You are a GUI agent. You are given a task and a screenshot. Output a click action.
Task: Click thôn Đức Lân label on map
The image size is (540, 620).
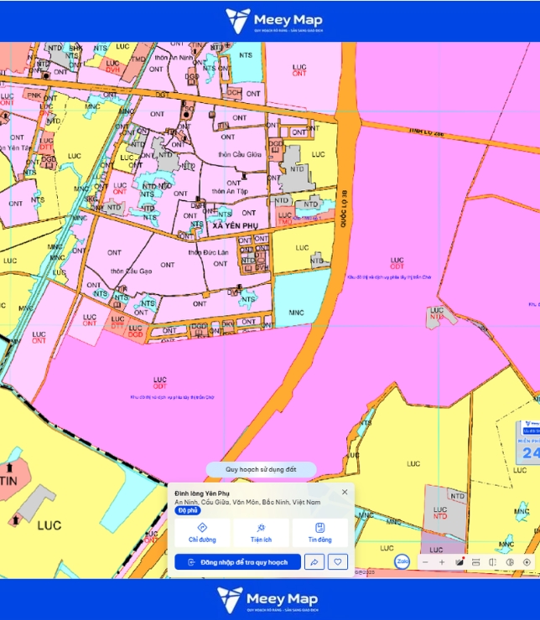[209, 252]
